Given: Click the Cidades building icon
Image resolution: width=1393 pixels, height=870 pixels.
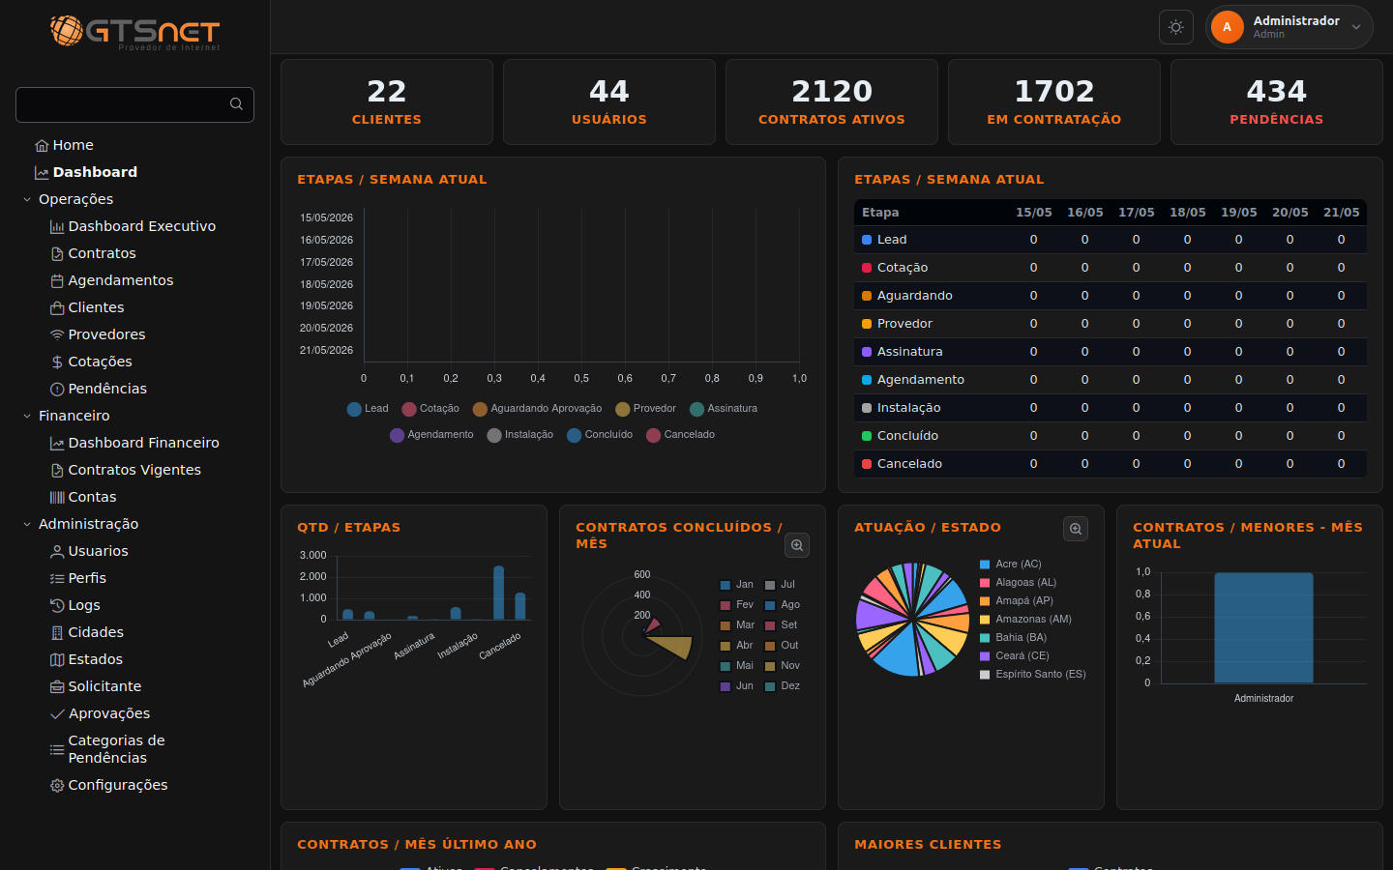Looking at the screenshot, I should click(x=57, y=633).
